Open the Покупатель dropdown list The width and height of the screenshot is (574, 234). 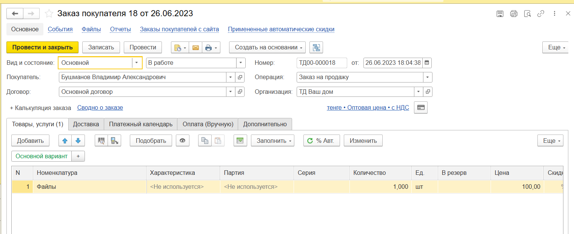click(230, 77)
